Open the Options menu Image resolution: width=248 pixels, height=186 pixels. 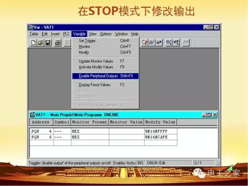tap(105, 34)
